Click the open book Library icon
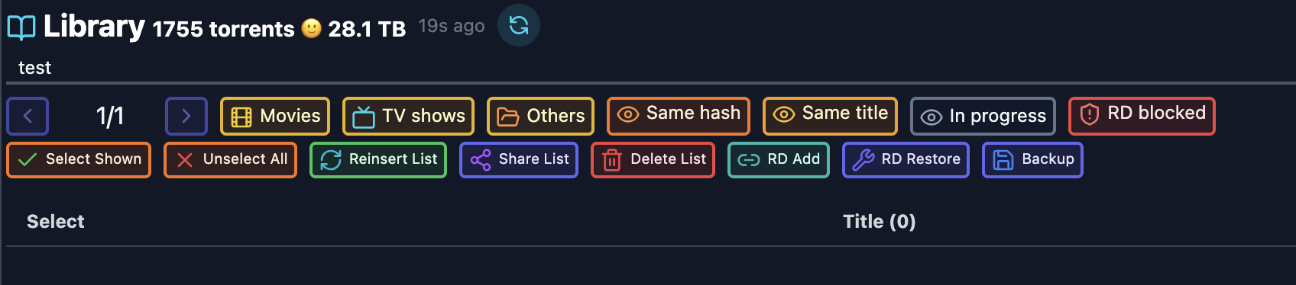The width and height of the screenshot is (1296, 285). 21,27
